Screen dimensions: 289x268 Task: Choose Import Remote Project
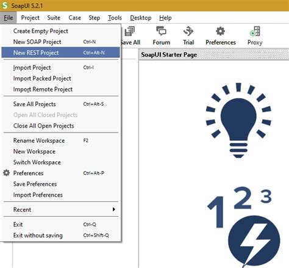tap(60, 89)
